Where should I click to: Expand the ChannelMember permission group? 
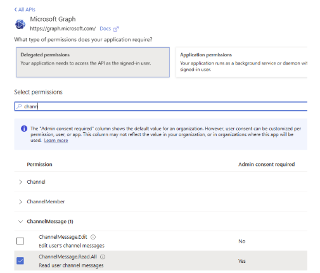pyautogui.click(x=20, y=202)
